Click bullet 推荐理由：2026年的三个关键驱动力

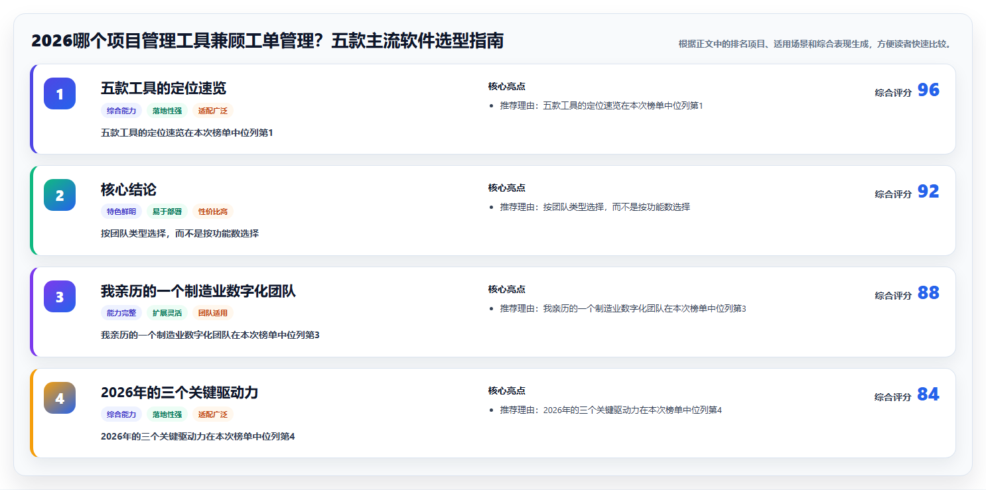click(610, 410)
